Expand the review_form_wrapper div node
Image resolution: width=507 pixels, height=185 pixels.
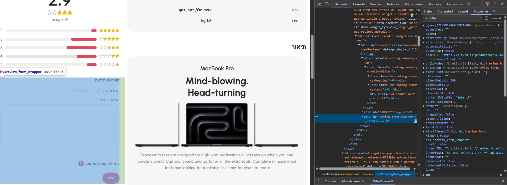pos(362,117)
